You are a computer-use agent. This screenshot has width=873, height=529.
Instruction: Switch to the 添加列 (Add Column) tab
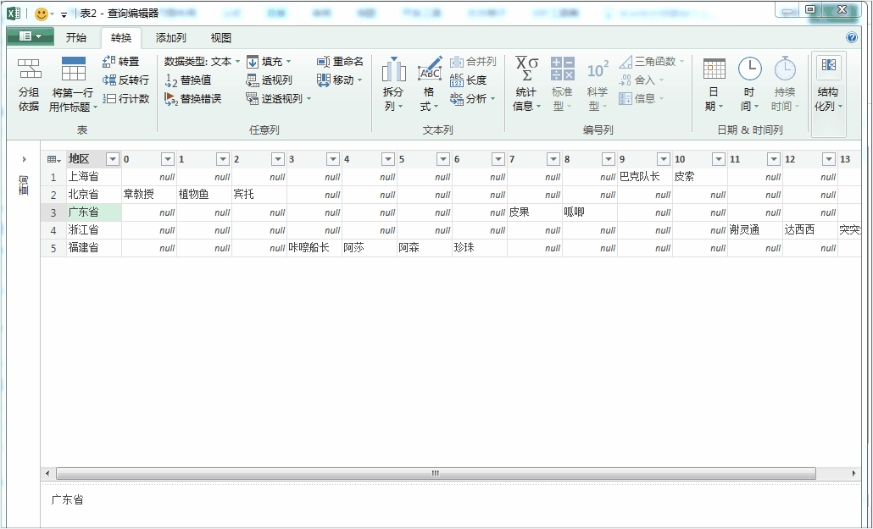(170, 38)
